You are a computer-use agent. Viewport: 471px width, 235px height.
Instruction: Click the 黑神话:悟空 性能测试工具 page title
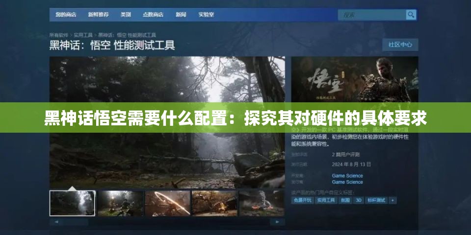click(112, 46)
